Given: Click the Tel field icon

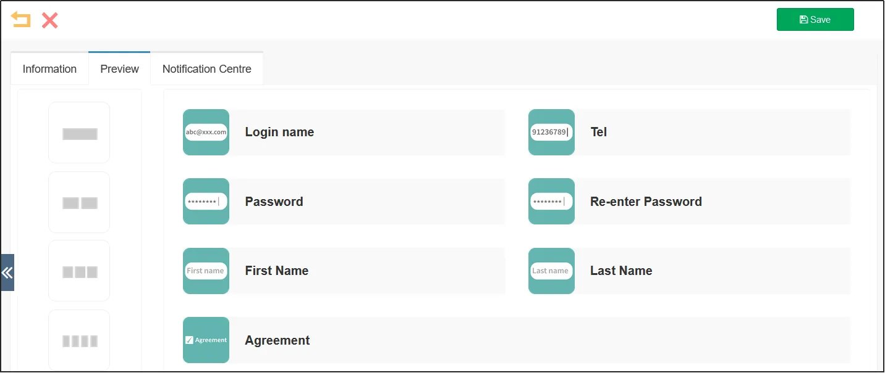Looking at the screenshot, I should pos(551,132).
